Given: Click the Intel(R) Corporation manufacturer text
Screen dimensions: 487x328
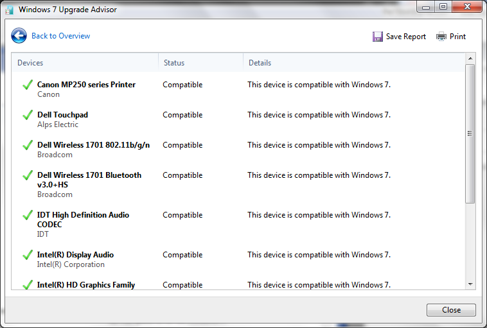Looking at the screenshot, I should click(x=71, y=264).
